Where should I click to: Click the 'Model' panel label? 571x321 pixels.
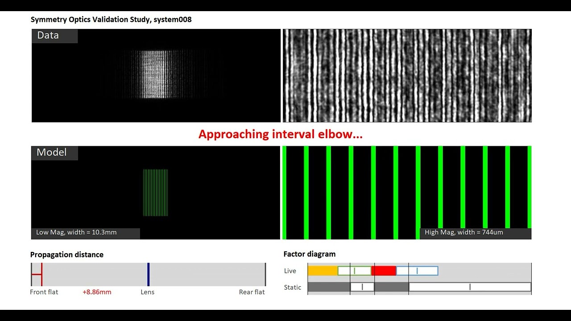point(54,153)
